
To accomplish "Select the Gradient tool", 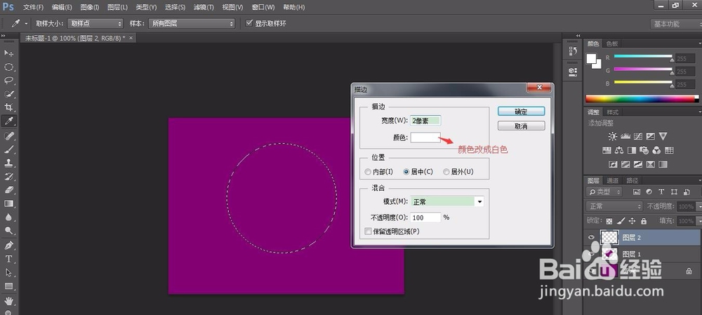I will click(8, 203).
